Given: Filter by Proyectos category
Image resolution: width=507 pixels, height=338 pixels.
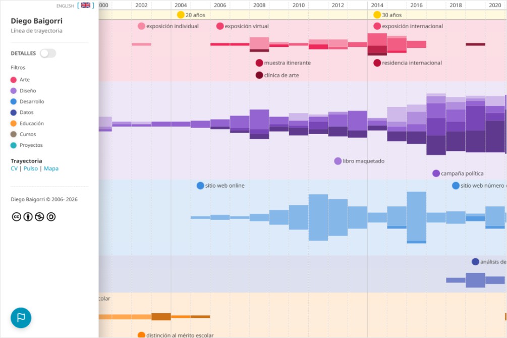Looking at the screenshot, I should coord(27,145).
